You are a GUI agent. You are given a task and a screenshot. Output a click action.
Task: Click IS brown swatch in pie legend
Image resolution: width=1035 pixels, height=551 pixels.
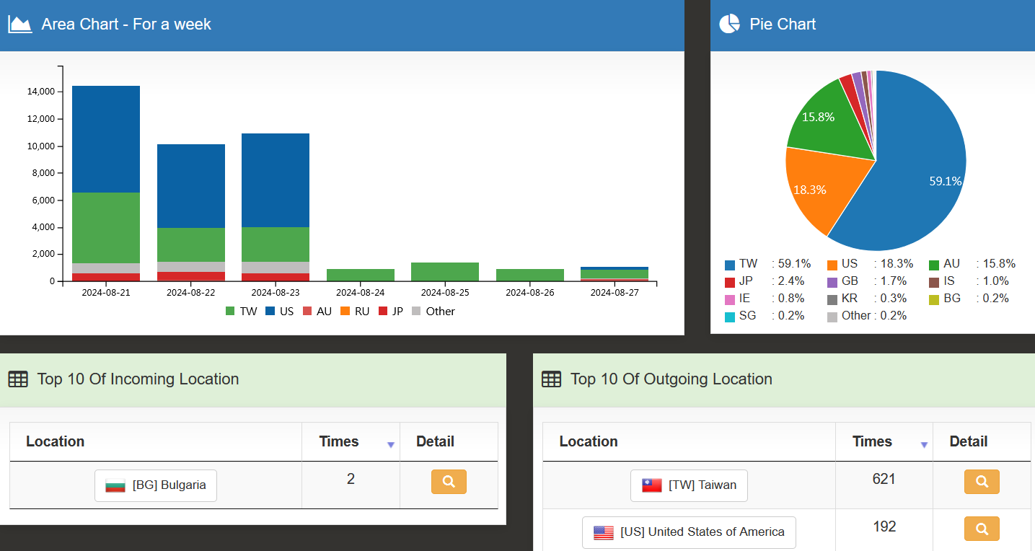(934, 282)
